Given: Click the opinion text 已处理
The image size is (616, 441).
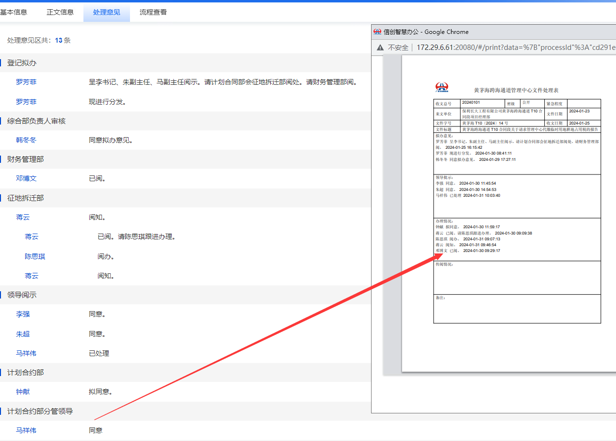Looking at the screenshot, I should coord(99,353).
